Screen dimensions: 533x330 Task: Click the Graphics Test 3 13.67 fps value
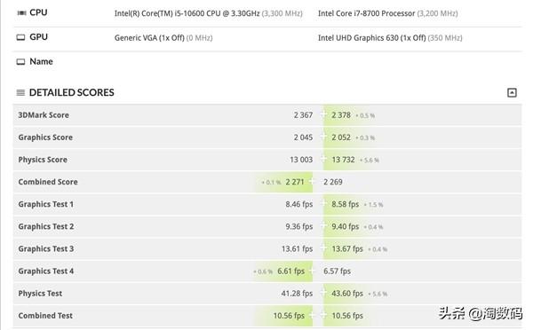[x=347, y=249]
